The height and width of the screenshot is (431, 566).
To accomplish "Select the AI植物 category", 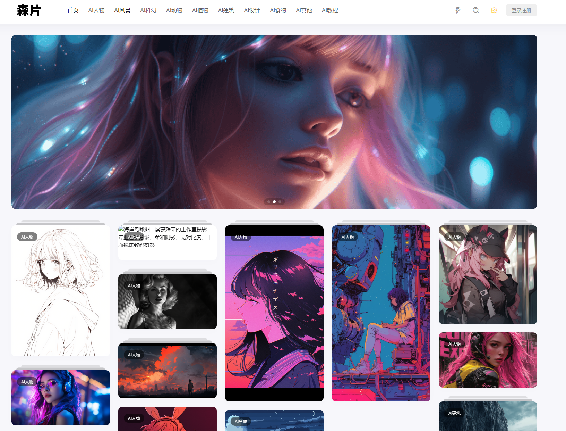I will click(x=200, y=10).
